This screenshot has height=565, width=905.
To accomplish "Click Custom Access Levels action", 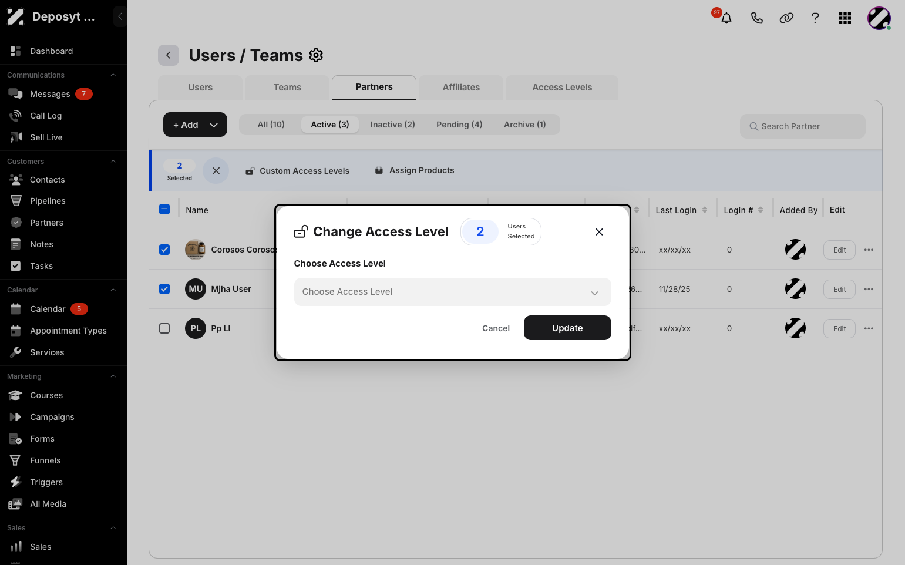I will pyautogui.click(x=297, y=171).
